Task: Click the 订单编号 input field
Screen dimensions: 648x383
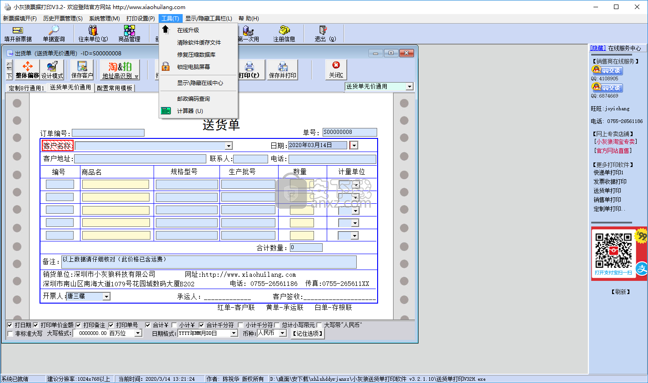Action: pyautogui.click(x=108, y=133)
